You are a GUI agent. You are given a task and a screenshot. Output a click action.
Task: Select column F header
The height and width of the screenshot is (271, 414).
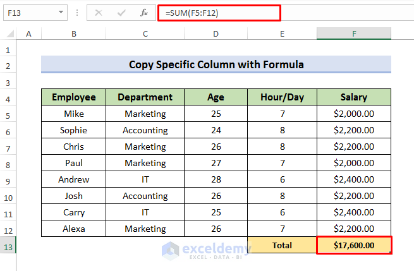pos(354,33)
